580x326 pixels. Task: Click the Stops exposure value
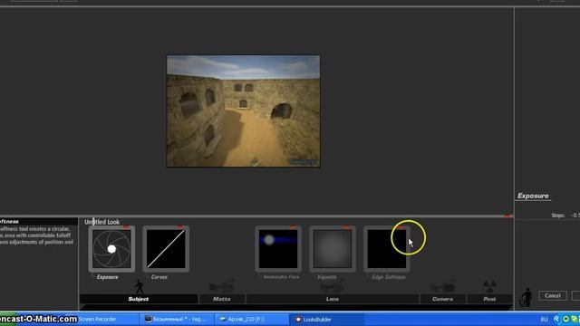click(575, 216)
